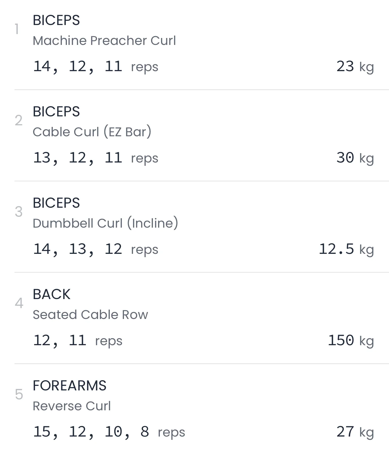Select the 13, 12, 11 reps text
The image size is (389, 470).
coord(95,158)
